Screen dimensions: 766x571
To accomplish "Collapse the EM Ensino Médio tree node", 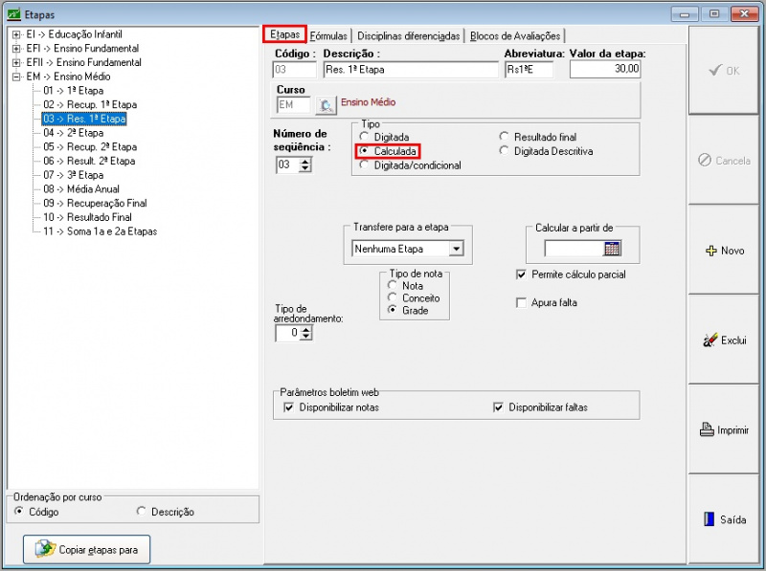I will (16, 76).
